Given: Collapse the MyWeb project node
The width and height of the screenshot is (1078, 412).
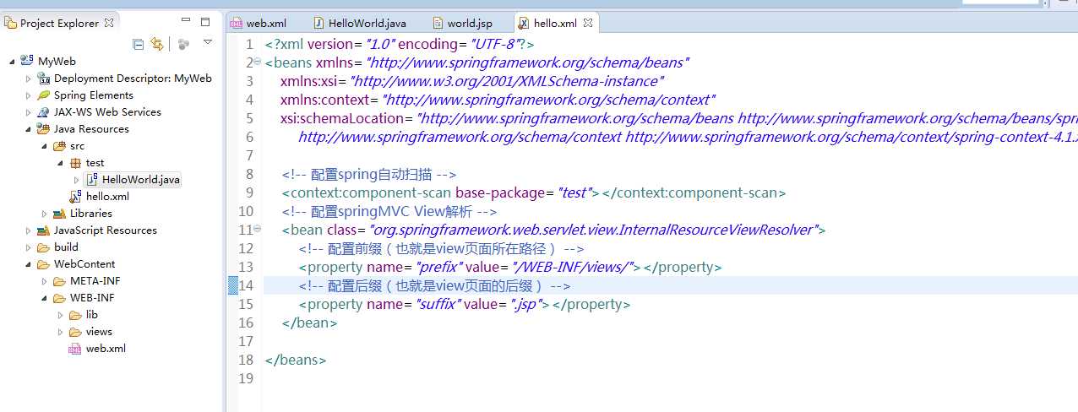Looking at the screenshot, I should tap(12, 61).
